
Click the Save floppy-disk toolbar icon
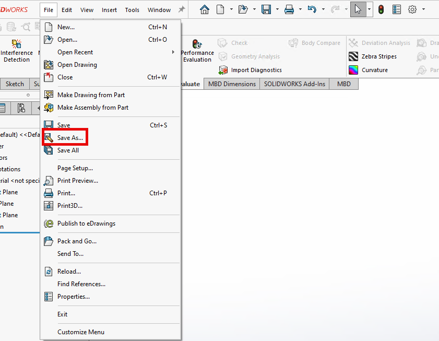[266, 9]
